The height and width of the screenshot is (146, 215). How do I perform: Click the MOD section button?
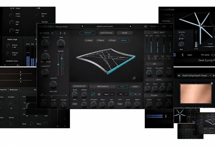[x=154, y=64]
